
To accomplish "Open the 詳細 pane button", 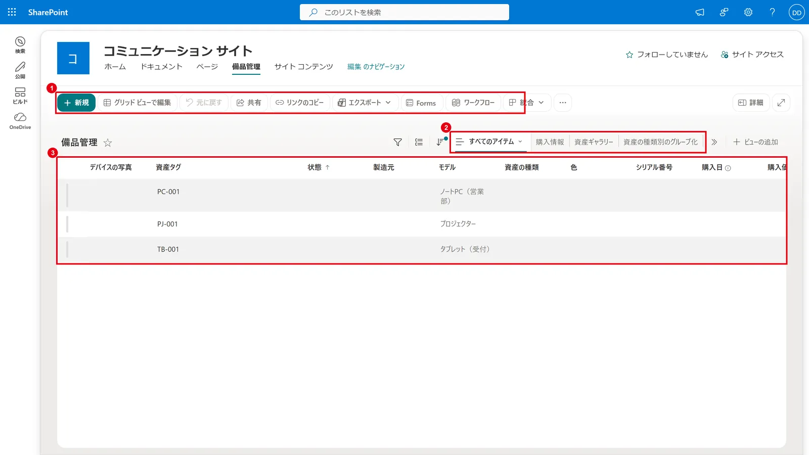I will coord(751,103).
